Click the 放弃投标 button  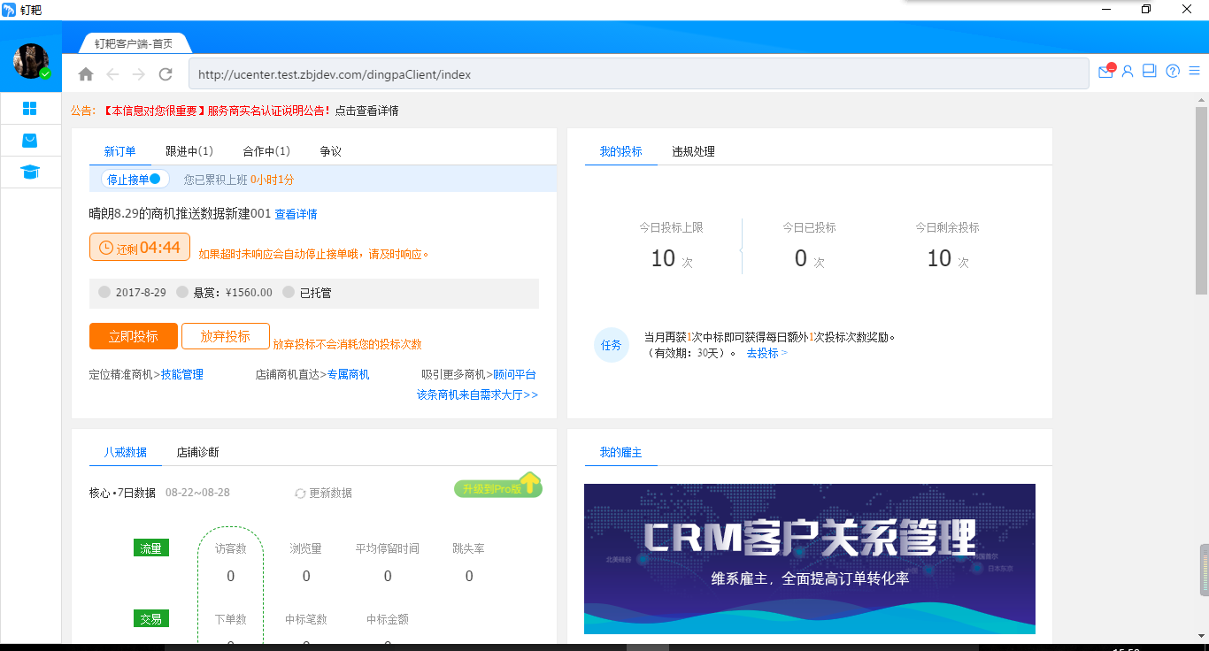tap(226, 337)
